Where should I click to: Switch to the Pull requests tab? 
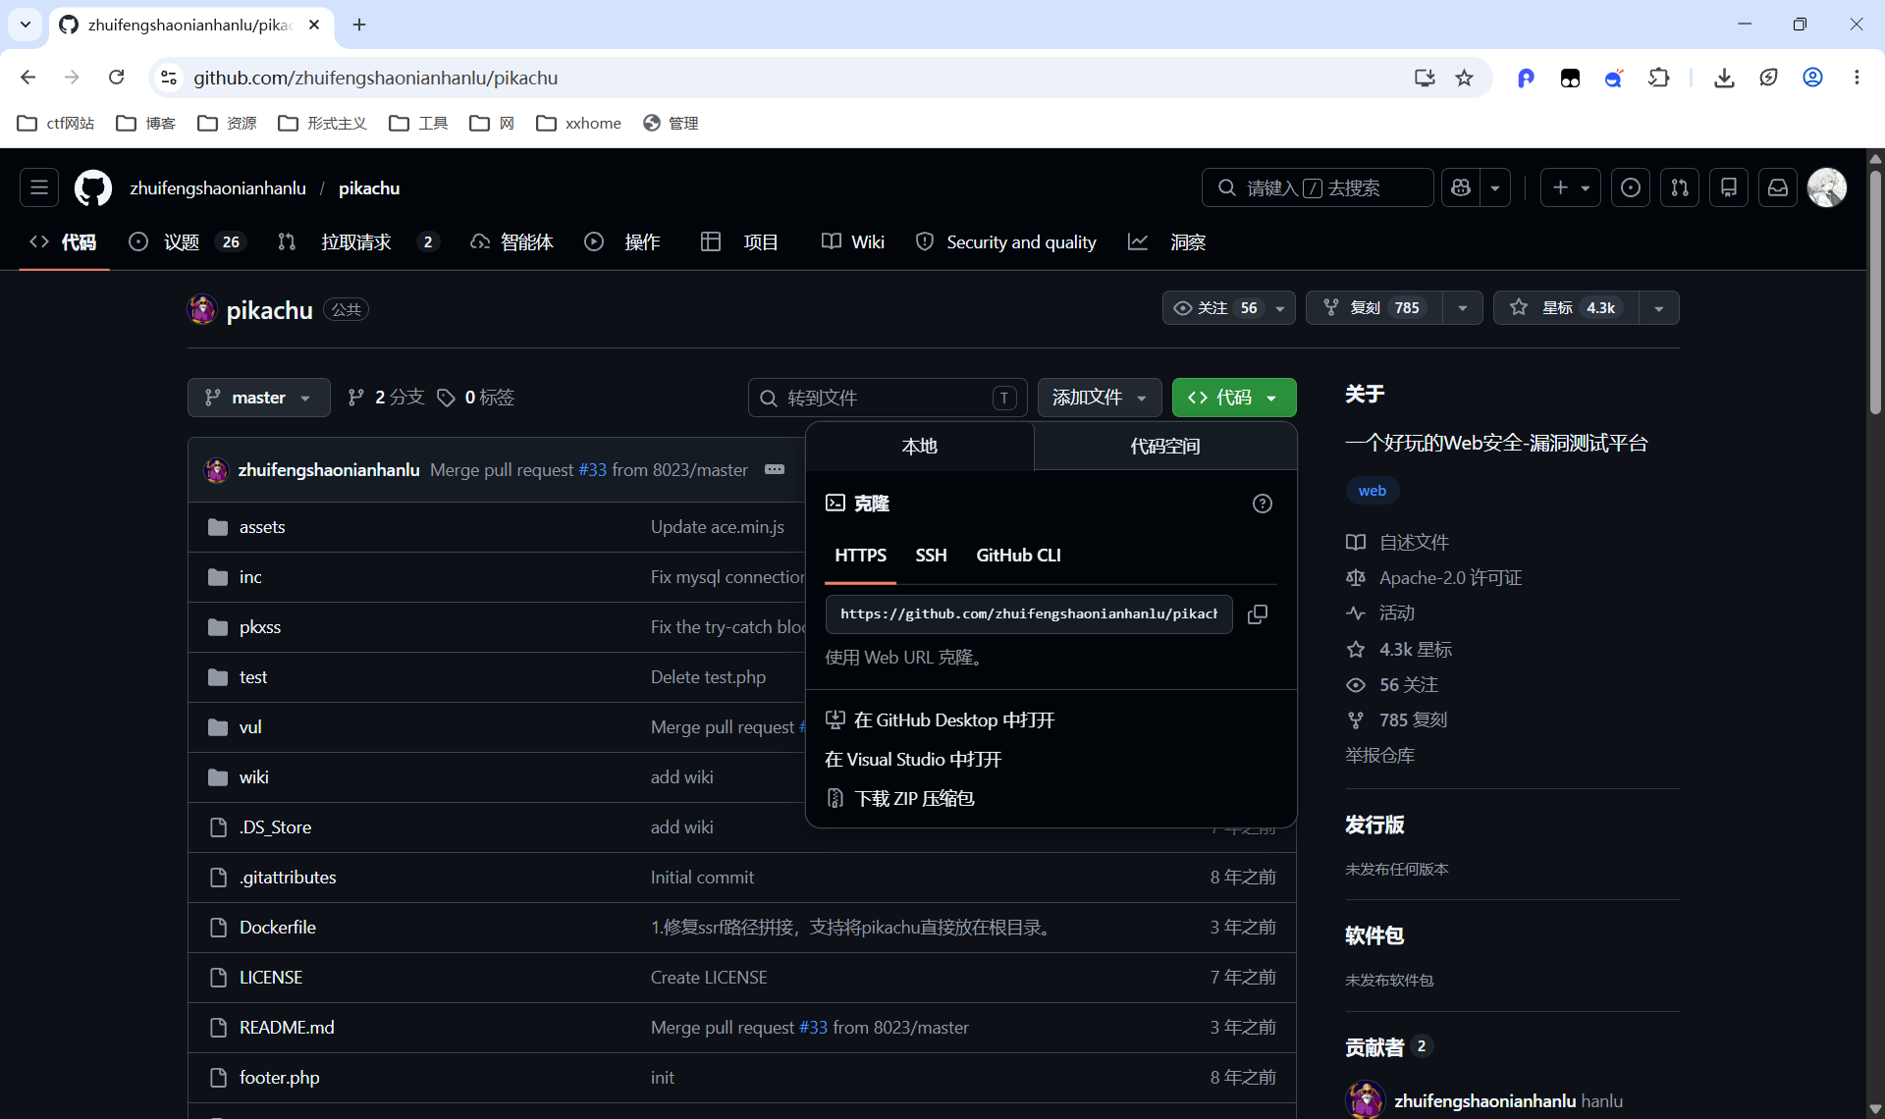(x=357, y=242)
